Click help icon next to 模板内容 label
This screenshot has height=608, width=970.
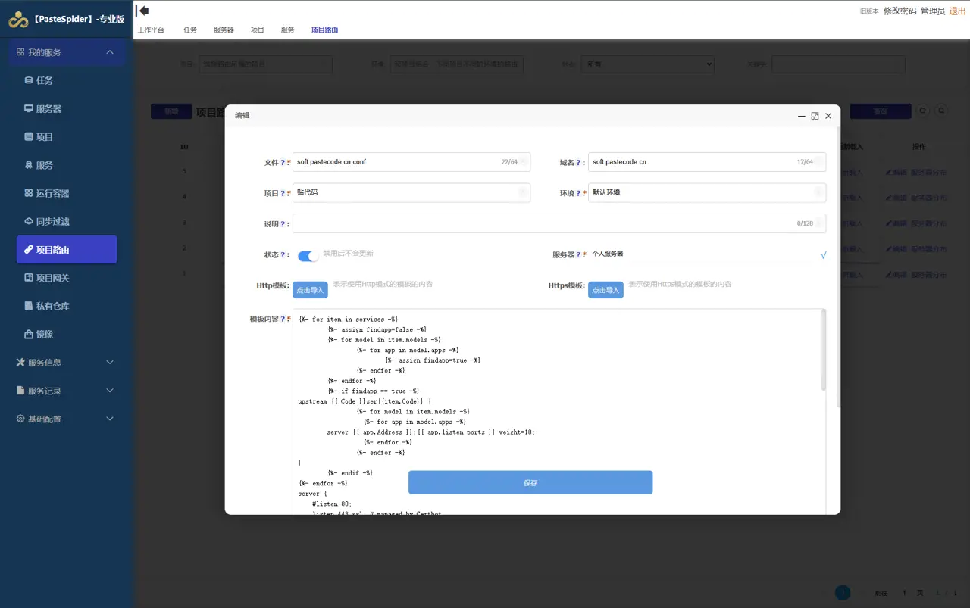[x=283, y=320]
